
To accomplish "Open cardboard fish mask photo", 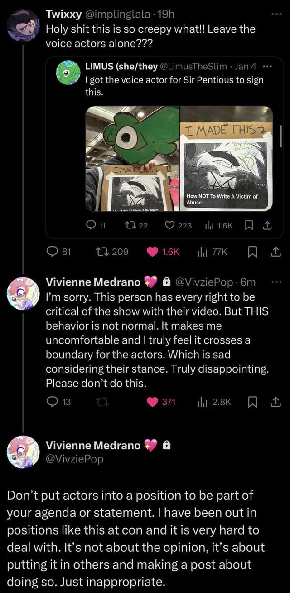I will point(133,159).
